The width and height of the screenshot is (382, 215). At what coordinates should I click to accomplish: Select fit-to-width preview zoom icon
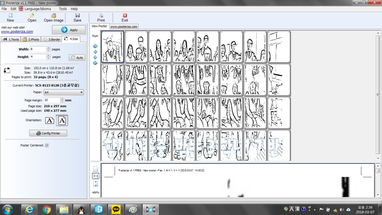pyautogui.click(x=95, y=176)
